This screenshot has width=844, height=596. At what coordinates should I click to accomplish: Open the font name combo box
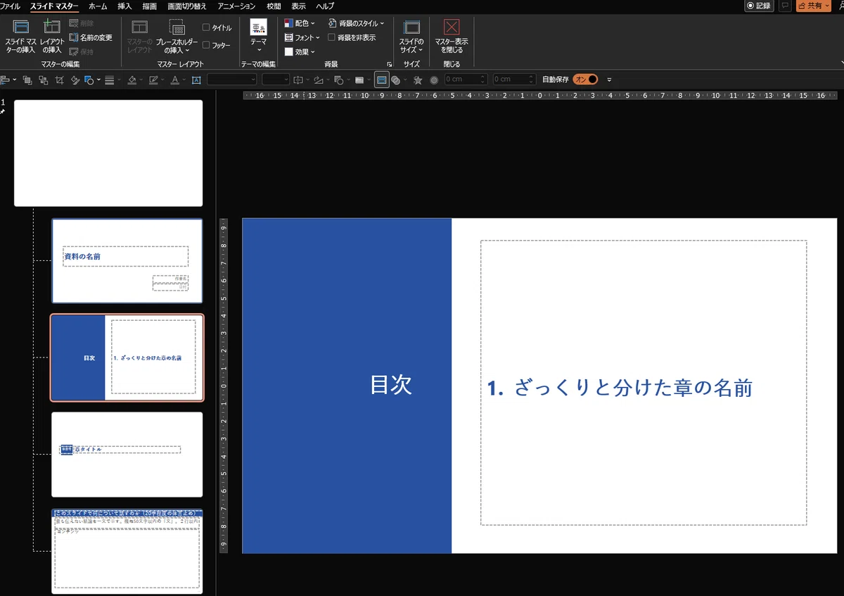233,80
